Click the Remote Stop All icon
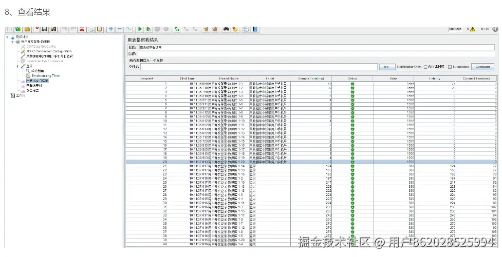Screen dimensions: 502x257 (186, 29)
